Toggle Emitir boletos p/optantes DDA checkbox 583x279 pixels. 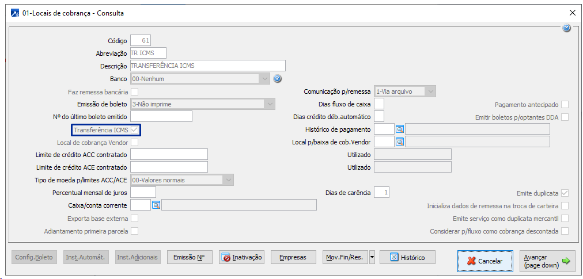coord(565,117)
